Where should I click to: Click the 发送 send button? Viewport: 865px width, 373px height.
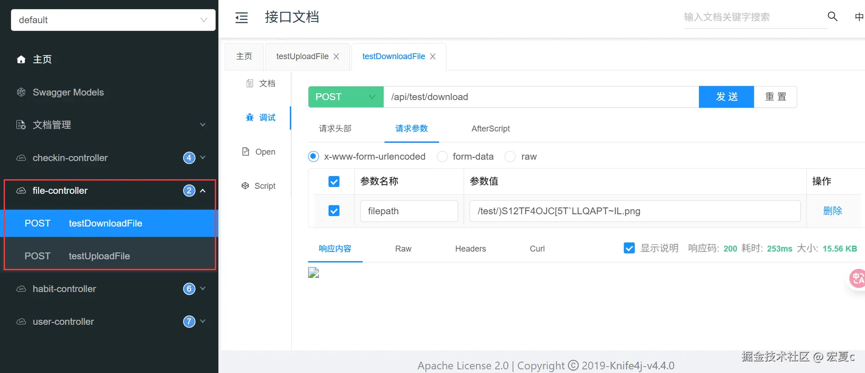[727, 97]
